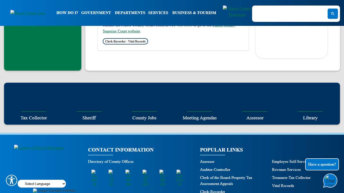The image size is (344, 193).
Task: Click the search magnifying glass icon
Action: (x=332, y=14)
